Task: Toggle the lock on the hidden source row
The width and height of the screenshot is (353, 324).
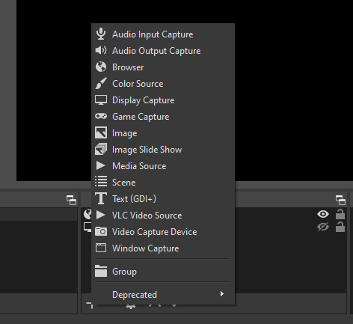Action: (x=340, y=227)
